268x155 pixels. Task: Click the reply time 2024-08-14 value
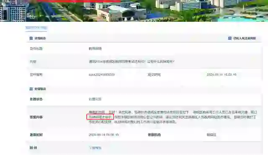103,135
